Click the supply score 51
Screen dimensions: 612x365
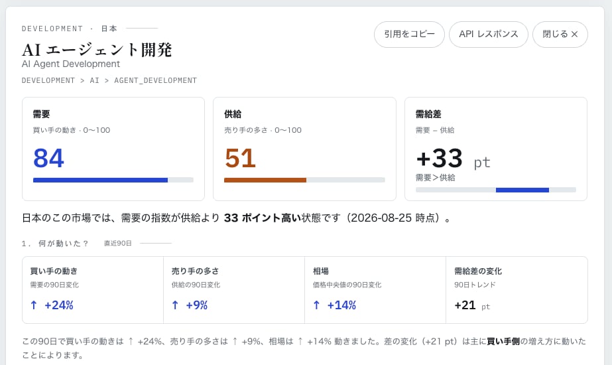[240, 158]
